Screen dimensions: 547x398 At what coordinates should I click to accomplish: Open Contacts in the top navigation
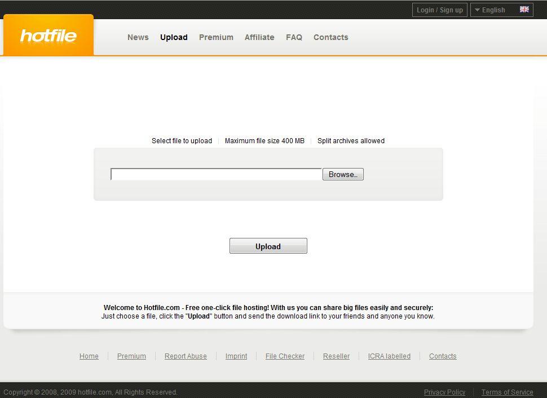(330, 37)
